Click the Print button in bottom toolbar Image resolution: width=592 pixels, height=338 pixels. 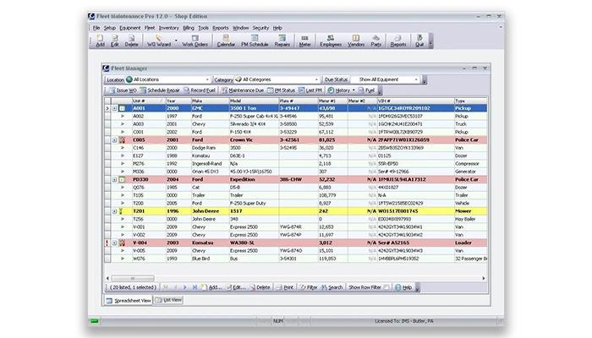(285, 287)
